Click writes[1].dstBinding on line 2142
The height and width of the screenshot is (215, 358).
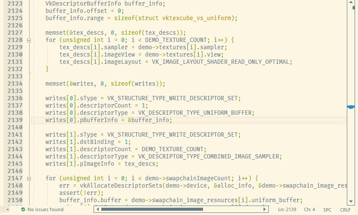pyautogui.click(x=80, y=142)
